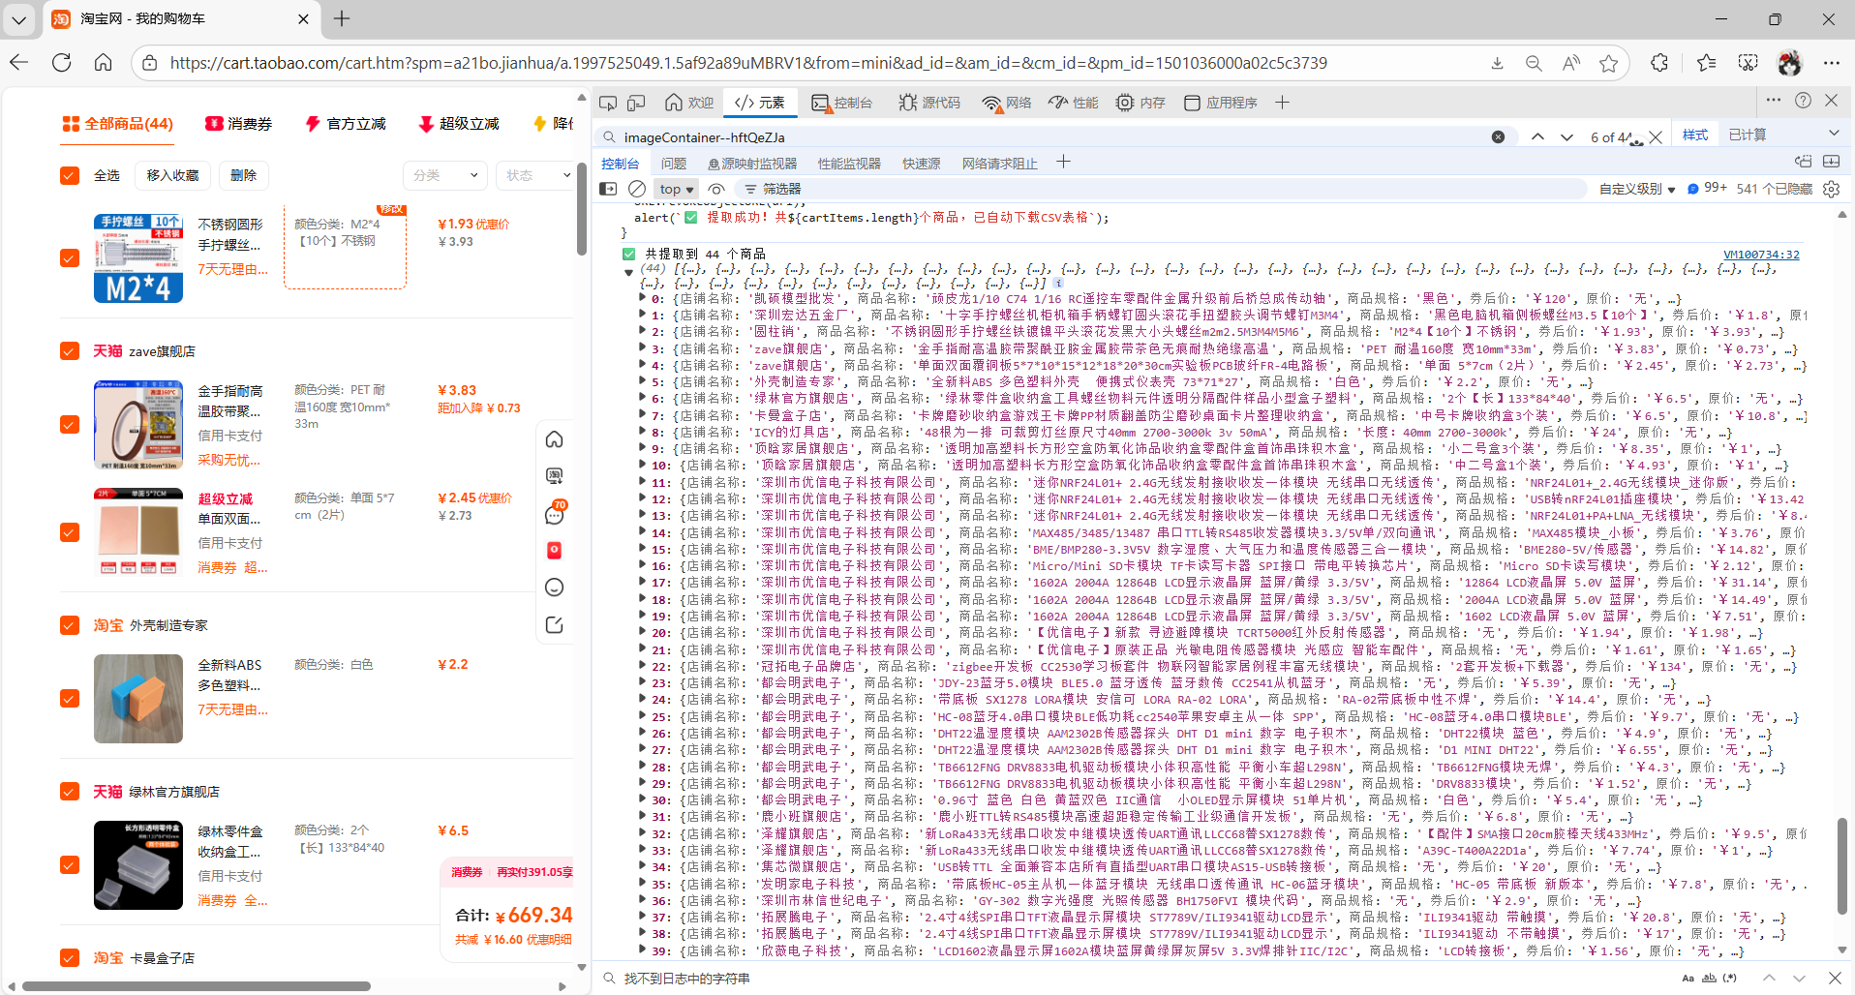Clear the imageContainer search text
The image size is (1855, 995).
(1498, 137)
